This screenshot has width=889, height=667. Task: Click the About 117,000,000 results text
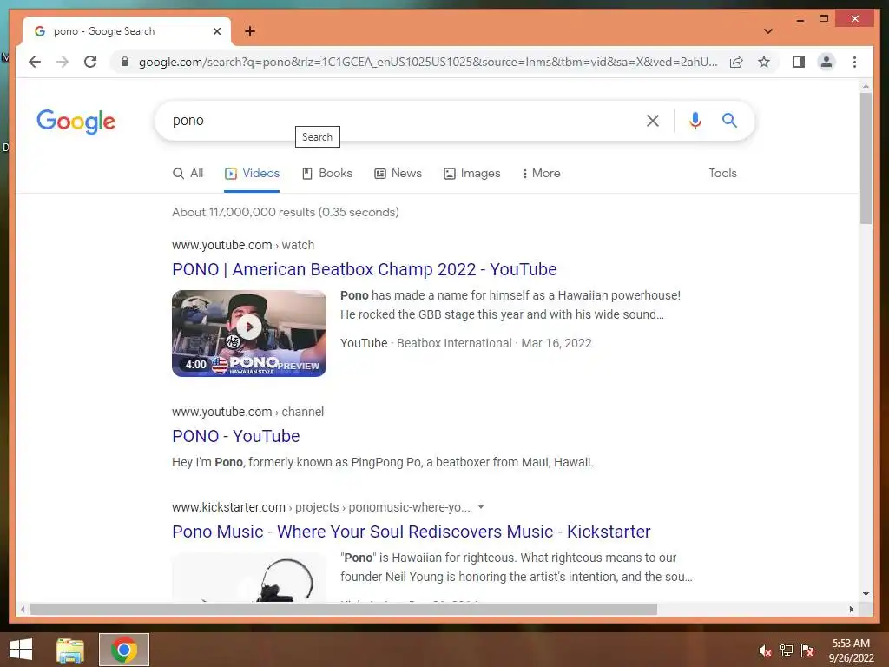285,212
